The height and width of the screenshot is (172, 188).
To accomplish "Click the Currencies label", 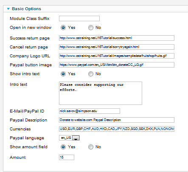I will coord(20,129).
